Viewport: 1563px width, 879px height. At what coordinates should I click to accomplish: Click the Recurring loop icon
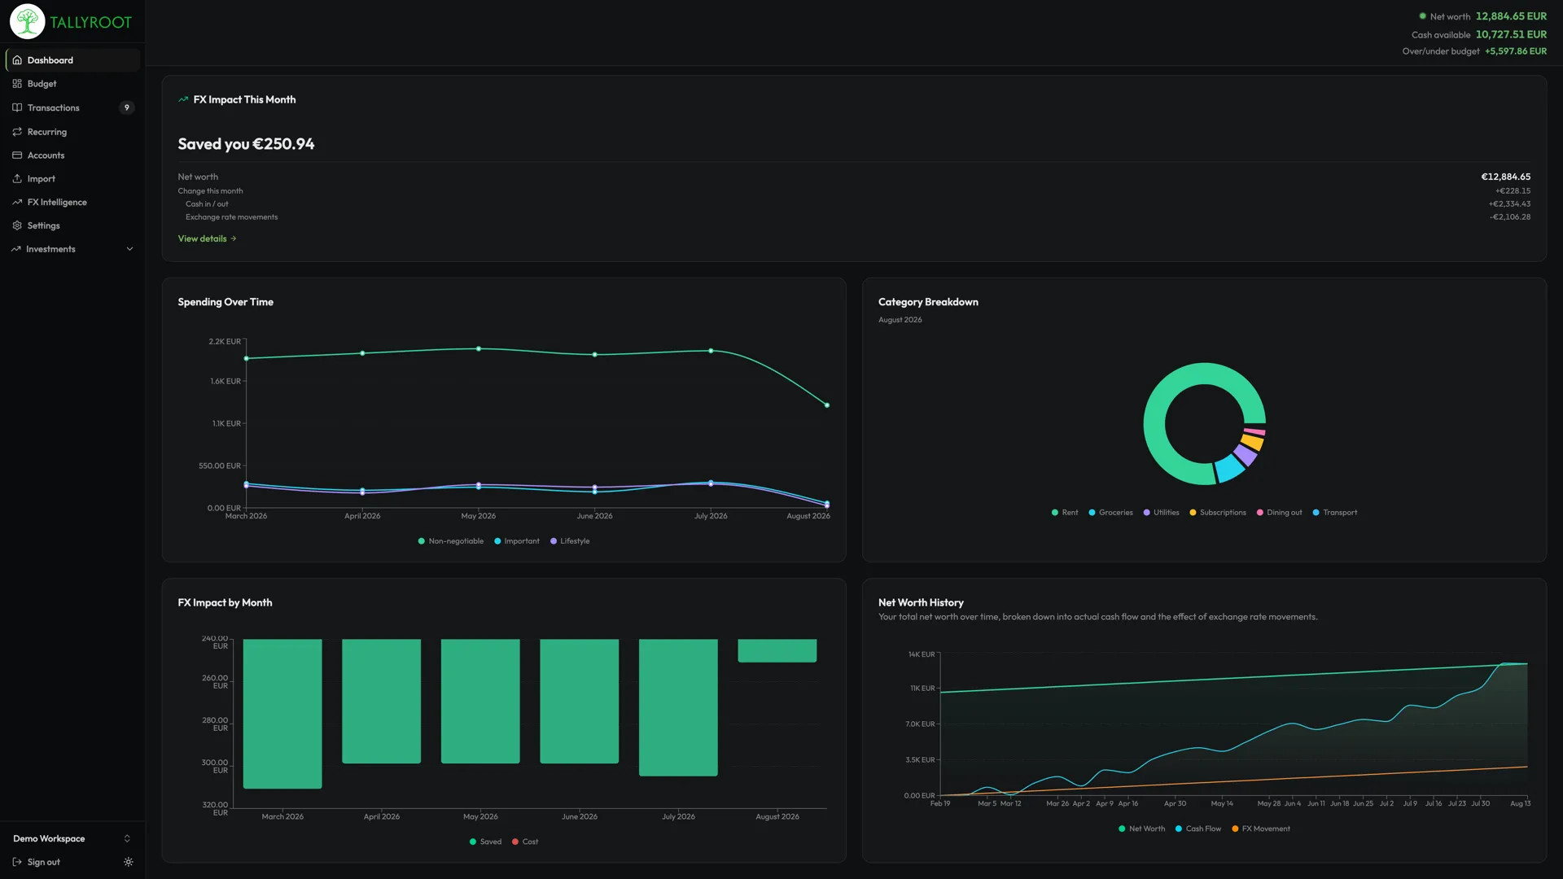tap(17, 132)
